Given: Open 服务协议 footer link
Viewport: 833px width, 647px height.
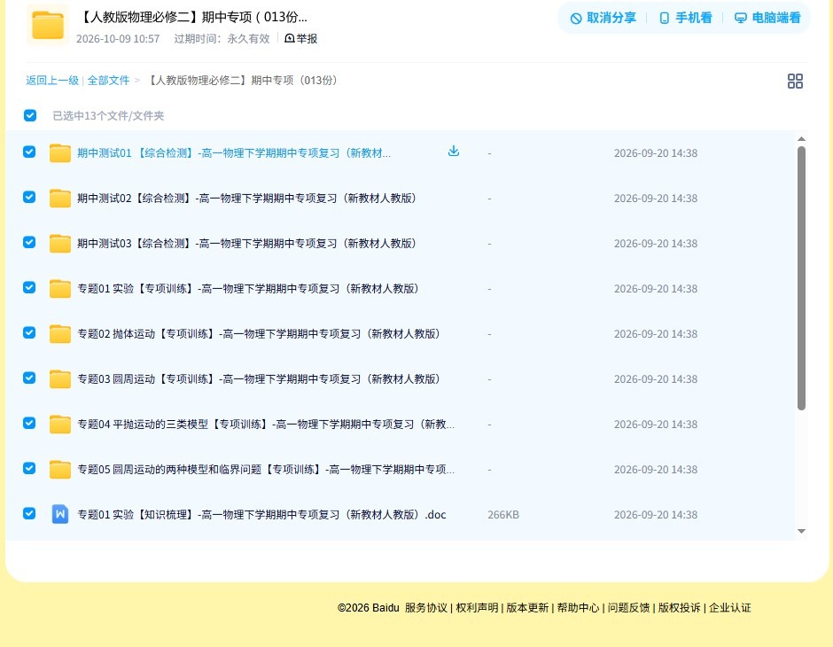Looking at the screenshot, I should pos(426,608).
